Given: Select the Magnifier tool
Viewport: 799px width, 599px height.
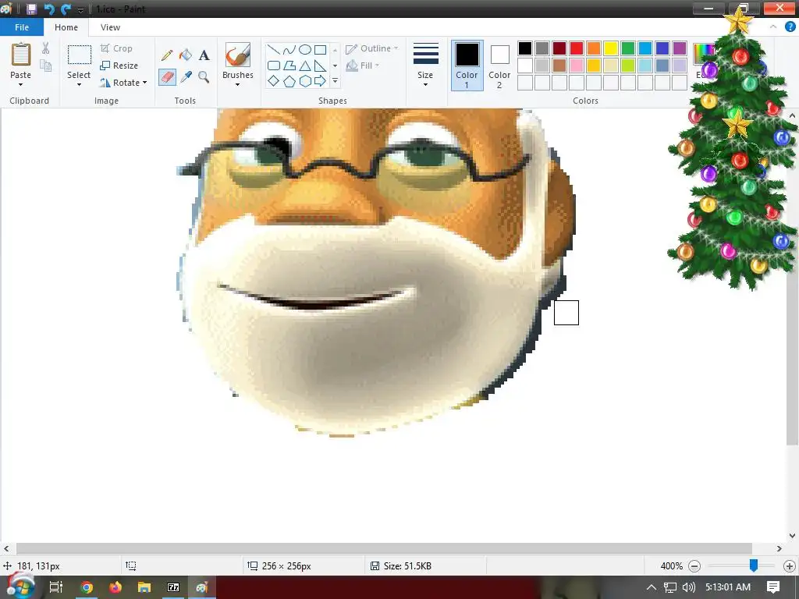Looking at the screenshot, I should point(204,77).
